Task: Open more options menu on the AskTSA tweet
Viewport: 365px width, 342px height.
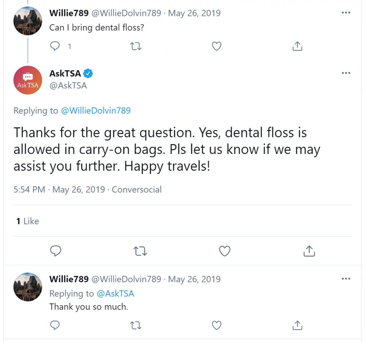Action: [x=346, y=73]
